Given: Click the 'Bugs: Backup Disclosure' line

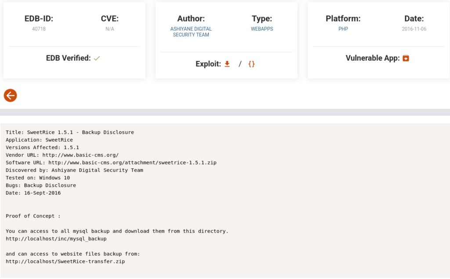Looking at the screenshot, I should [x=41, y=185].
